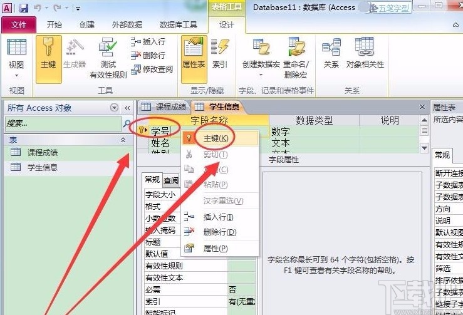The width and height of the screenshot is (463, 315).
Task: Click the 有效性文本 field property row
Action: tap(200, 278)
